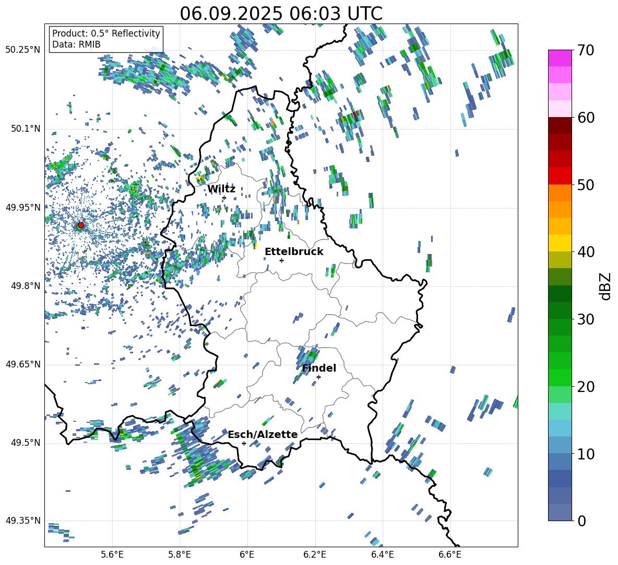This screenshot has width=618, height=565.
Task: Click the Esch/Alzette city label
Action: [263, 434]
